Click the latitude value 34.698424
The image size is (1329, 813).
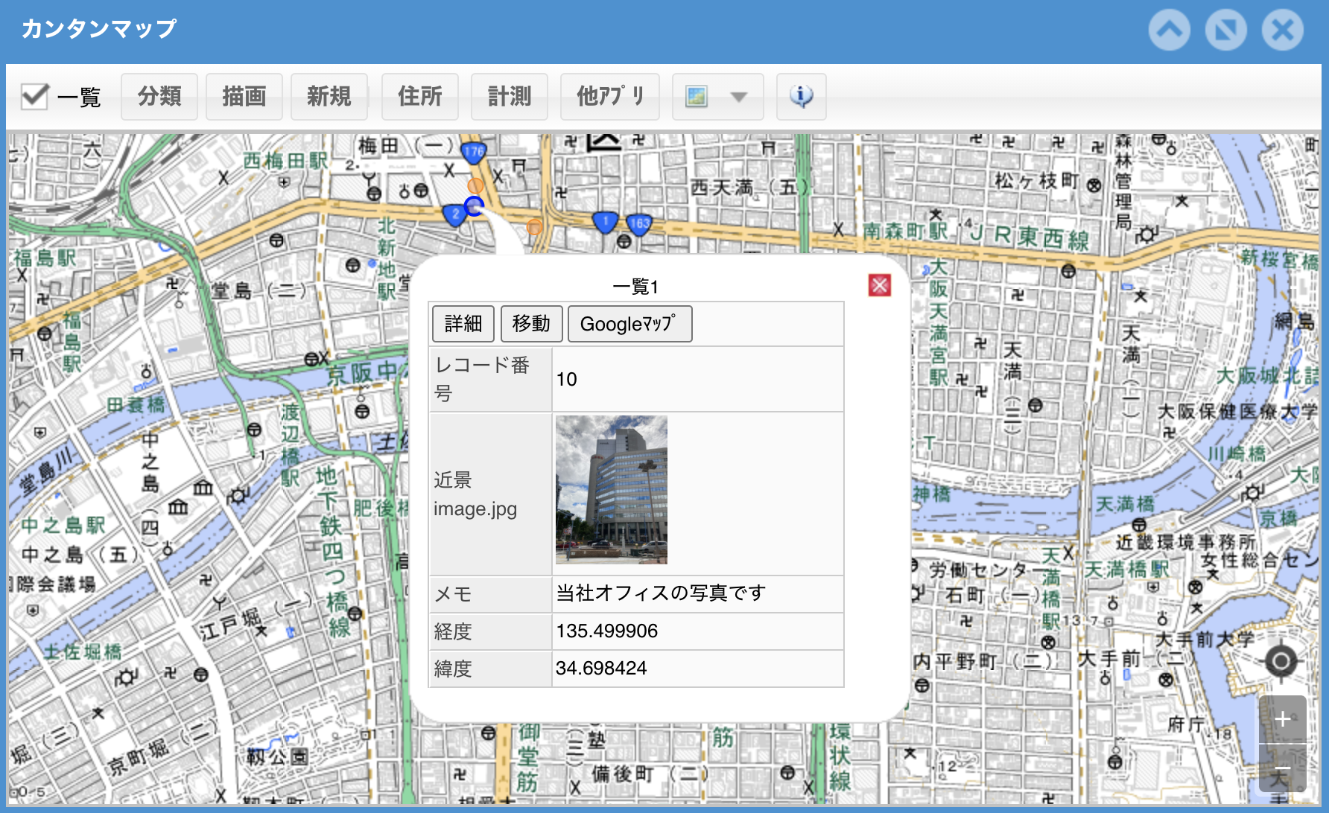point(601,669)
